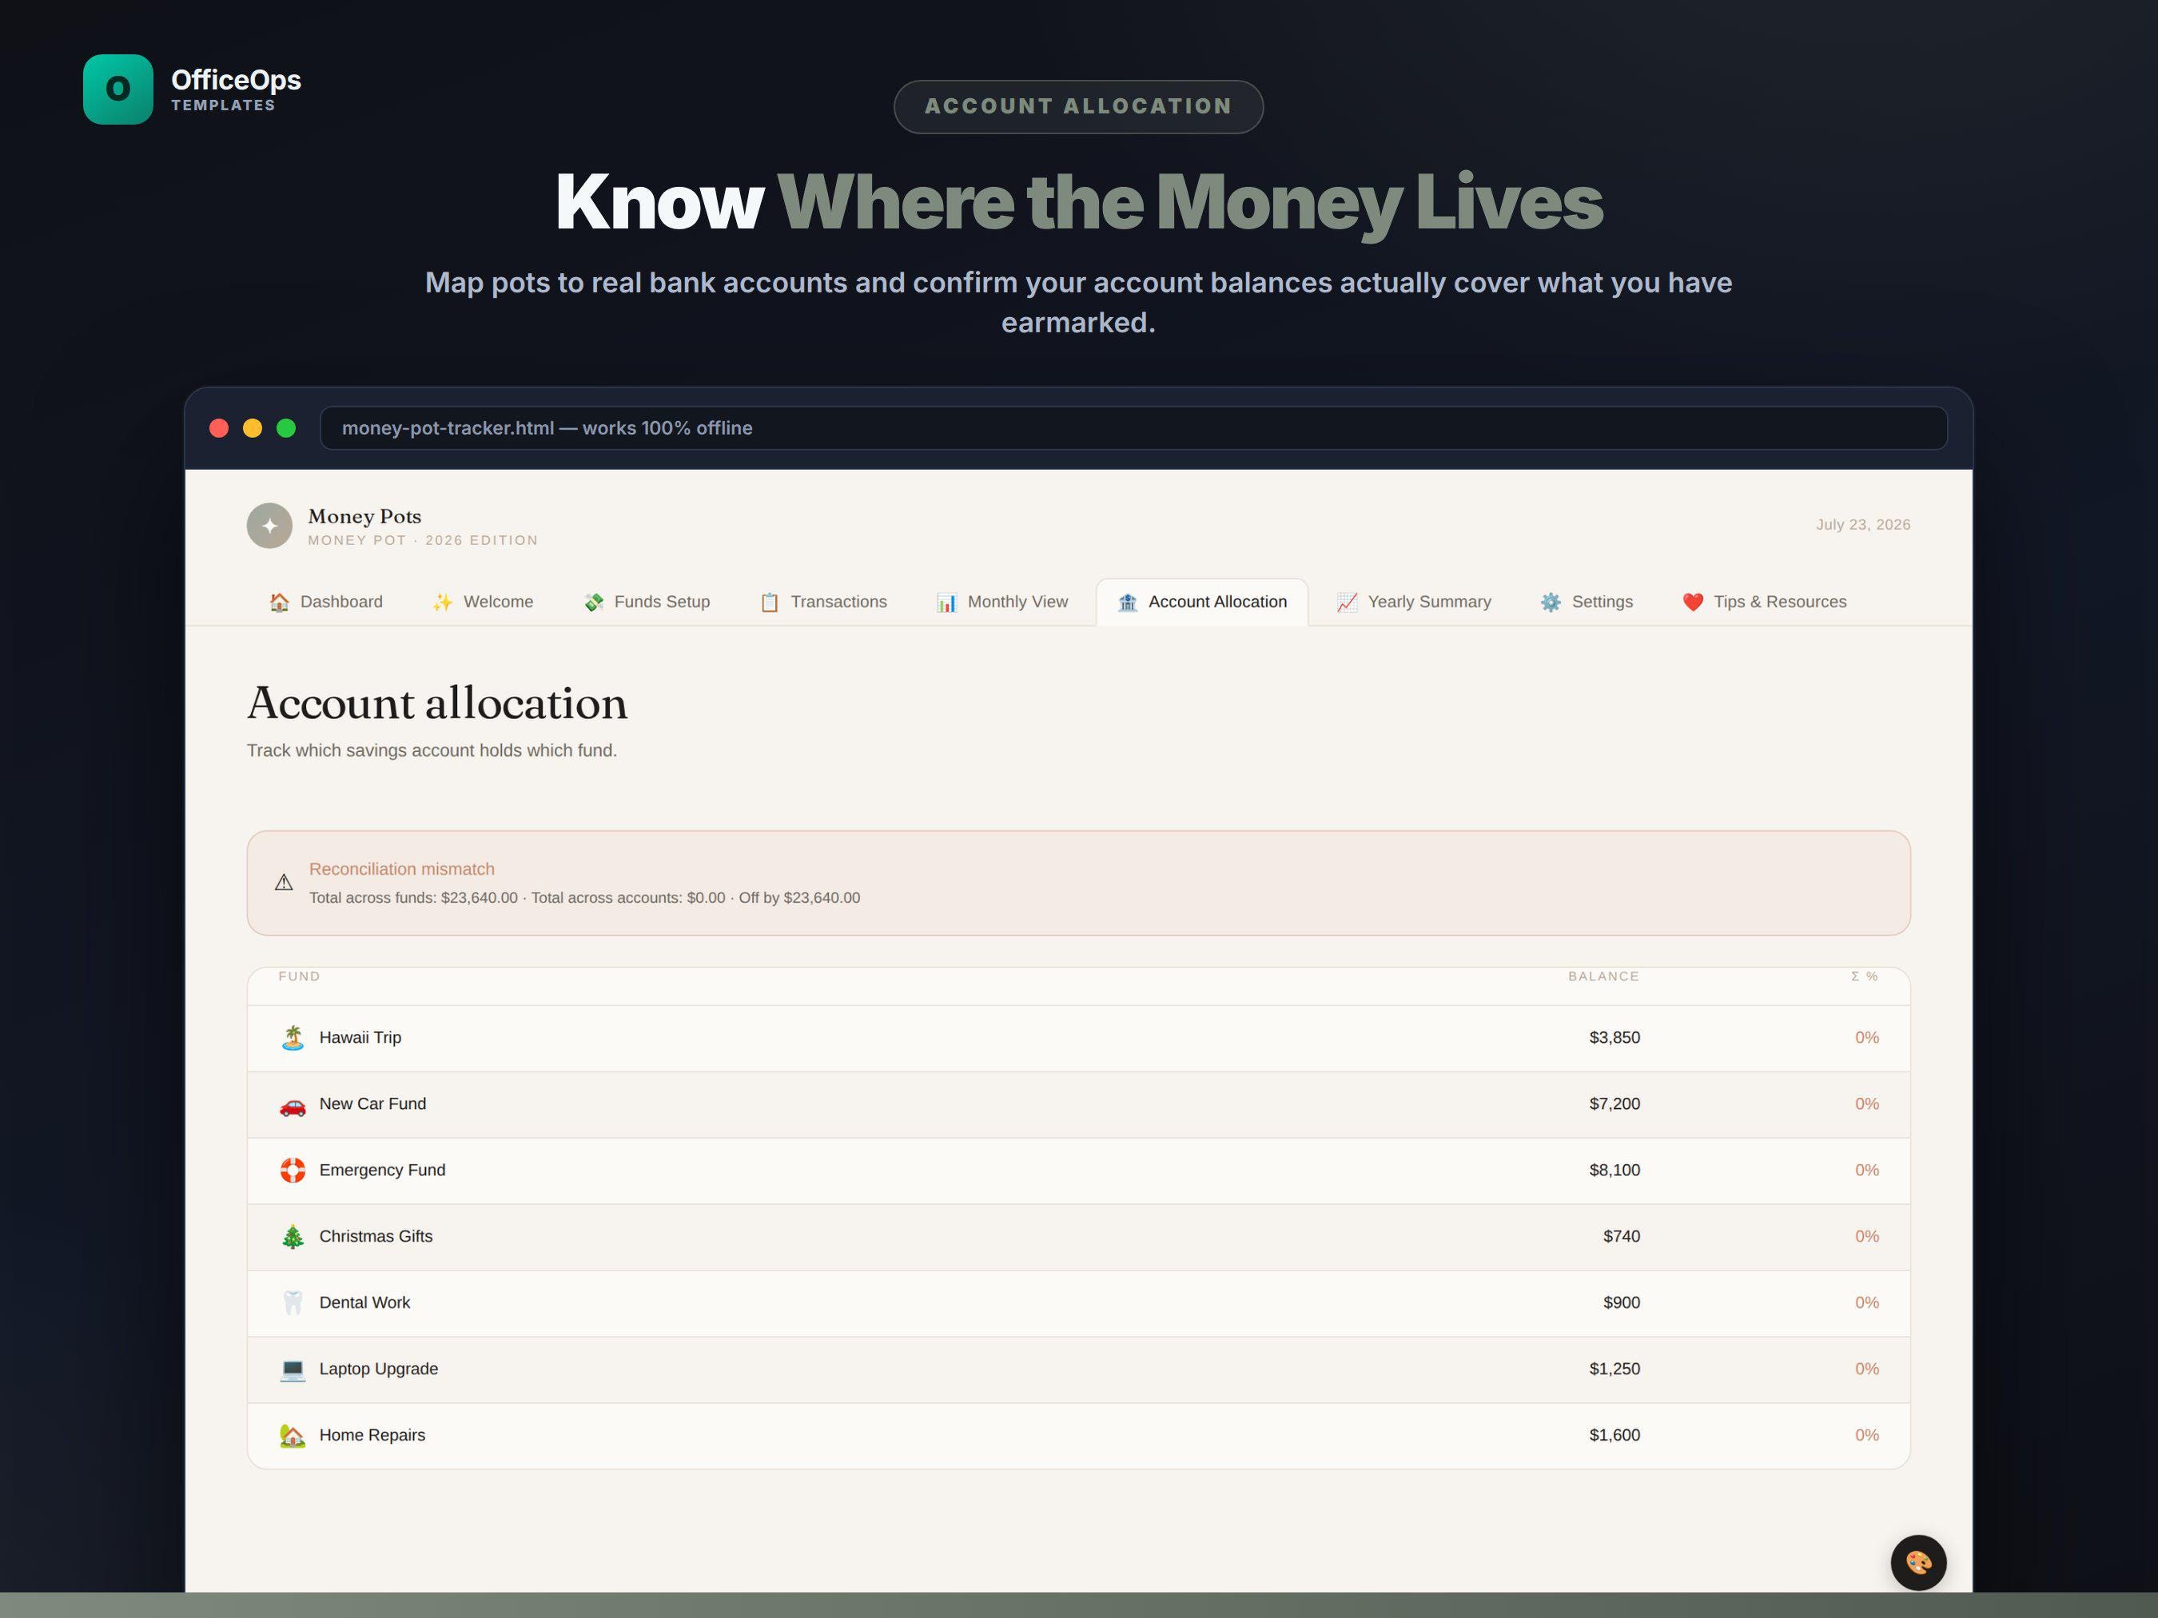
Task: Switch to the Welcome tab
Action: [x=483, y=602]
